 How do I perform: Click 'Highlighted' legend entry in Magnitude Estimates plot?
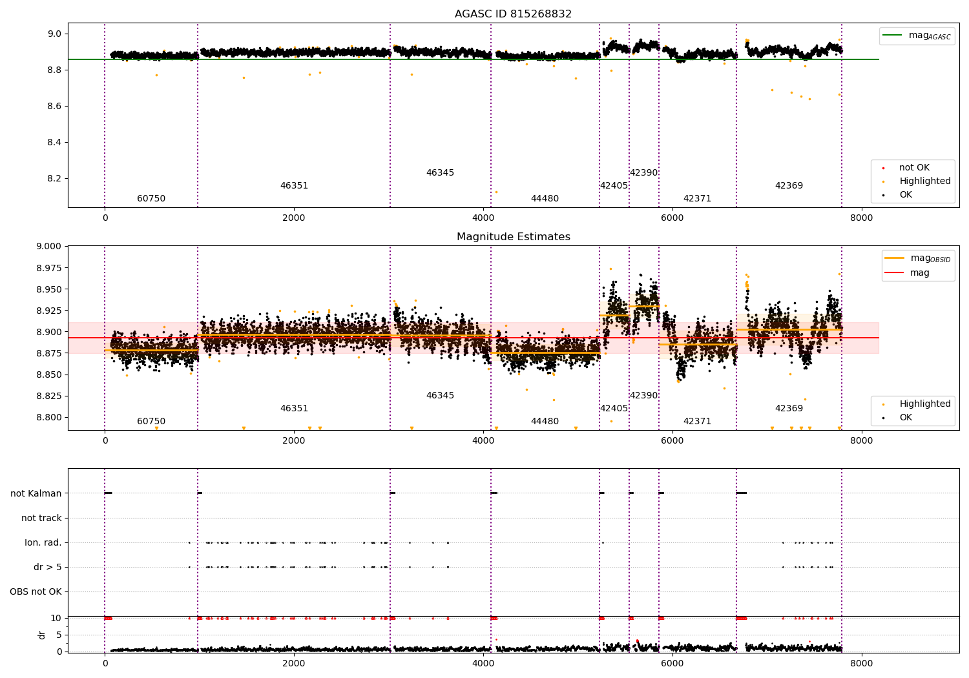[x=925, y=404]
